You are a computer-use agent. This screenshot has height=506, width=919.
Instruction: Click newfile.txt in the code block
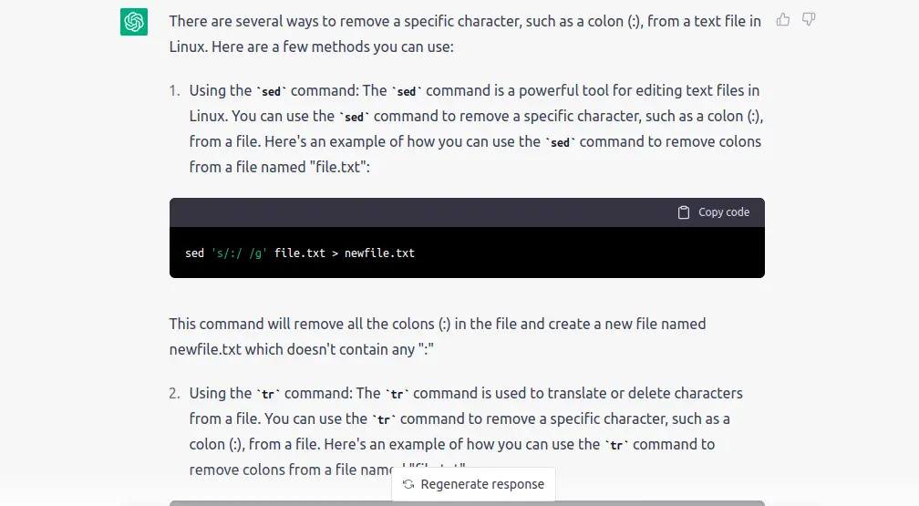[x=379, y=253]
